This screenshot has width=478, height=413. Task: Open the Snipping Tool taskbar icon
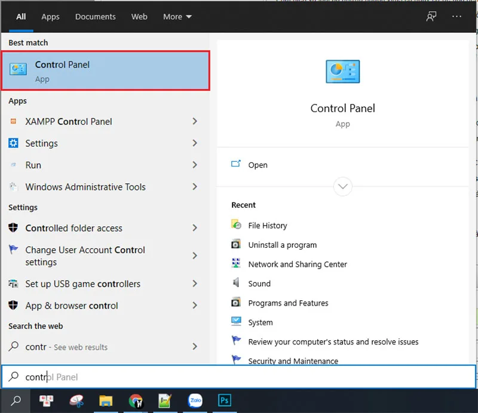pos(76,401)
